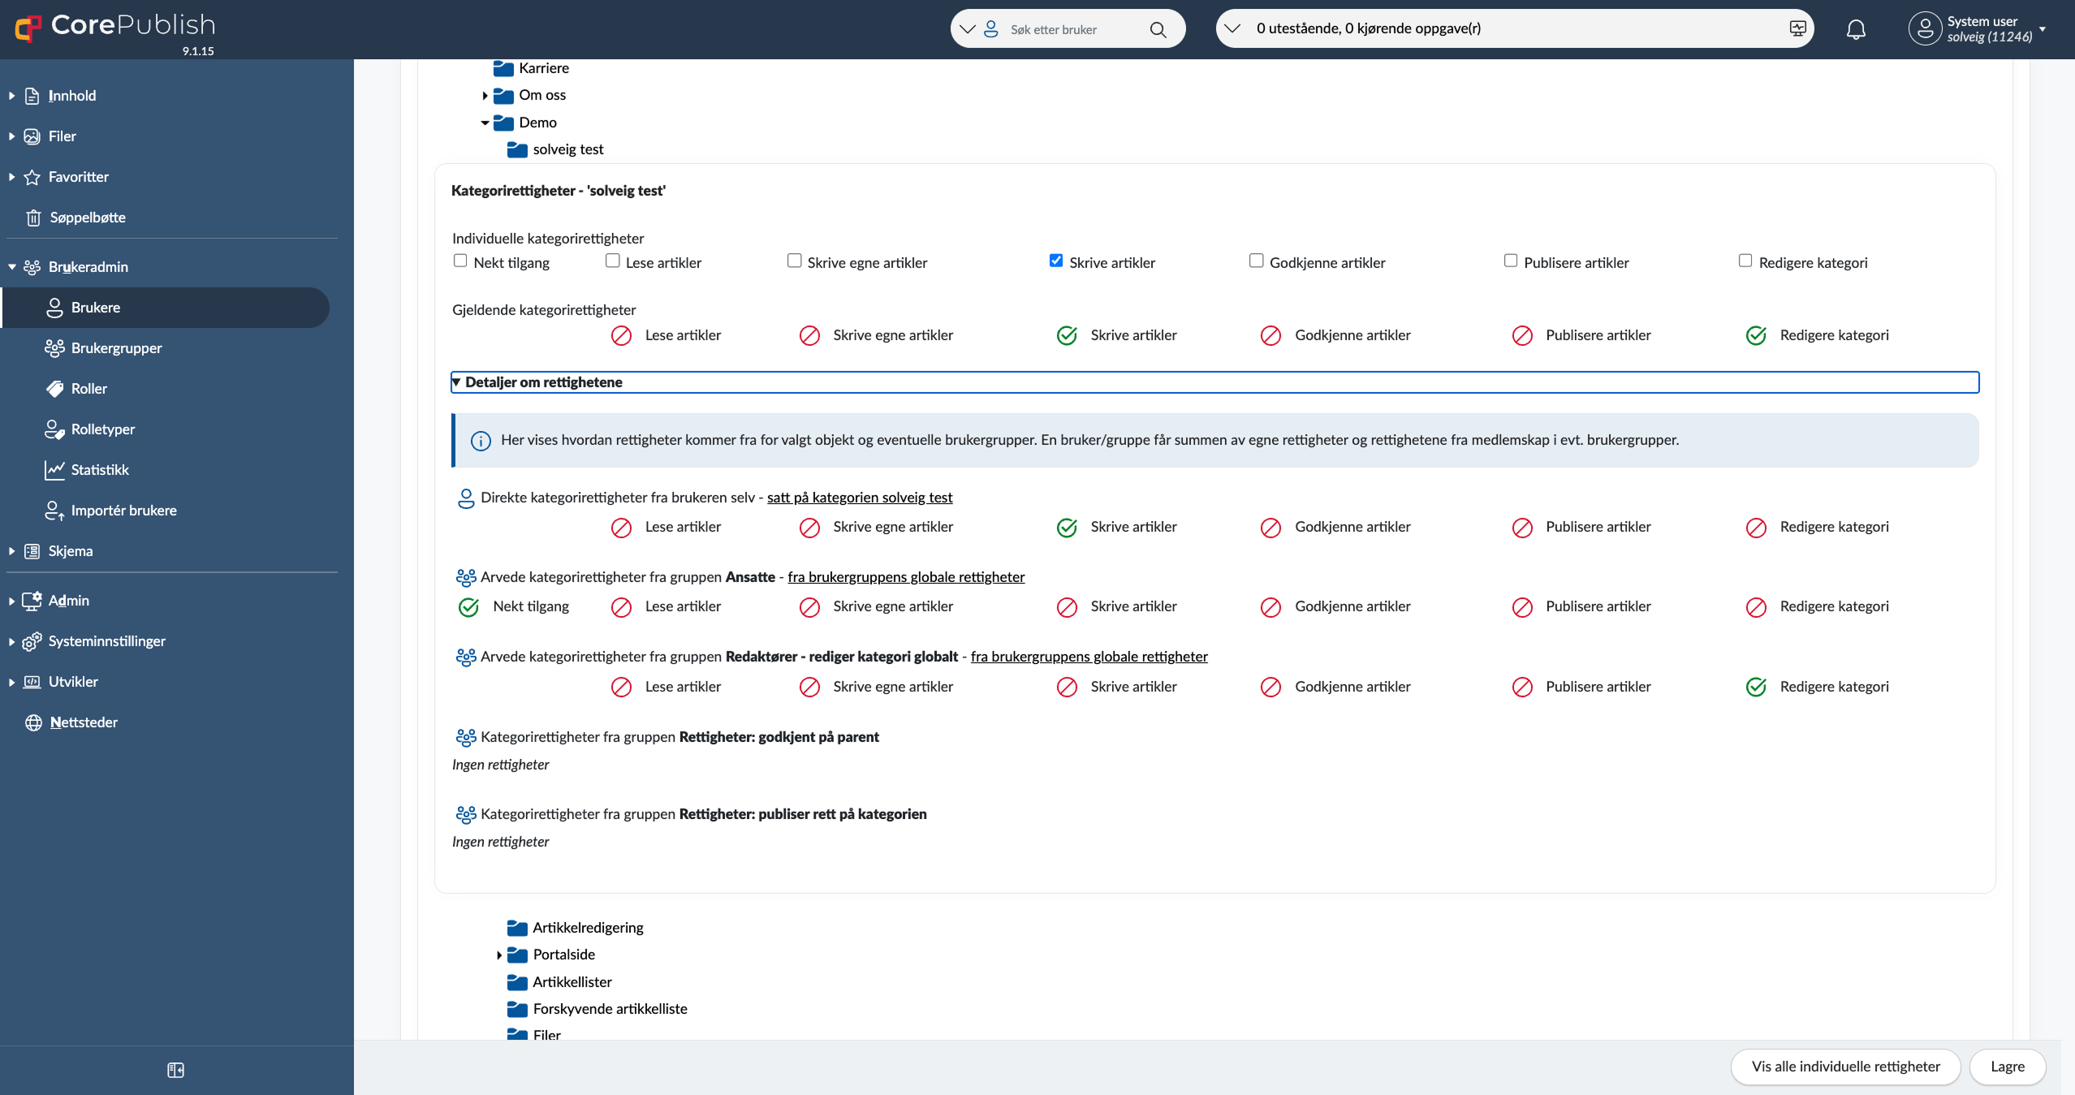
Task: Follow the satt på kategorien solveig test link
Action: 860,498
